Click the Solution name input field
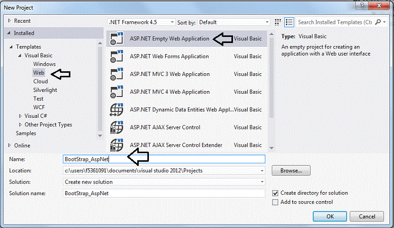394x228 pixels. [x=164, y=193]
